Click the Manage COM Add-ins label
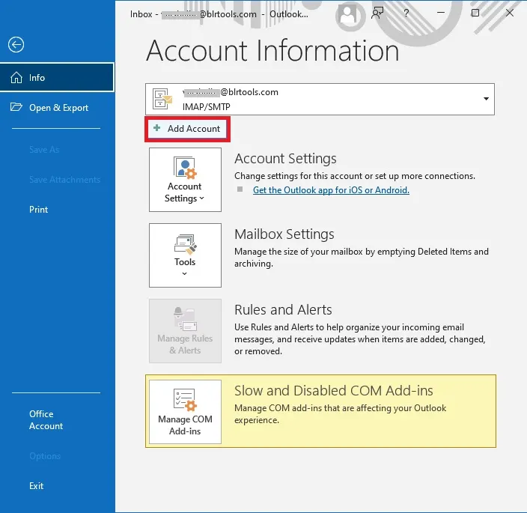Viewport: 527px width, 513px height. [185, 425]
